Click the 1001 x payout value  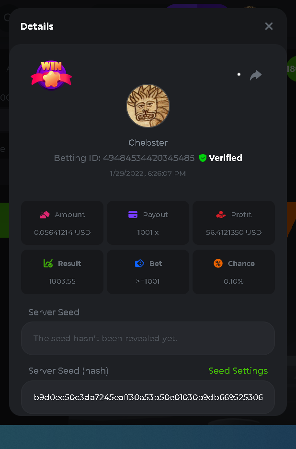pos(148,232)
